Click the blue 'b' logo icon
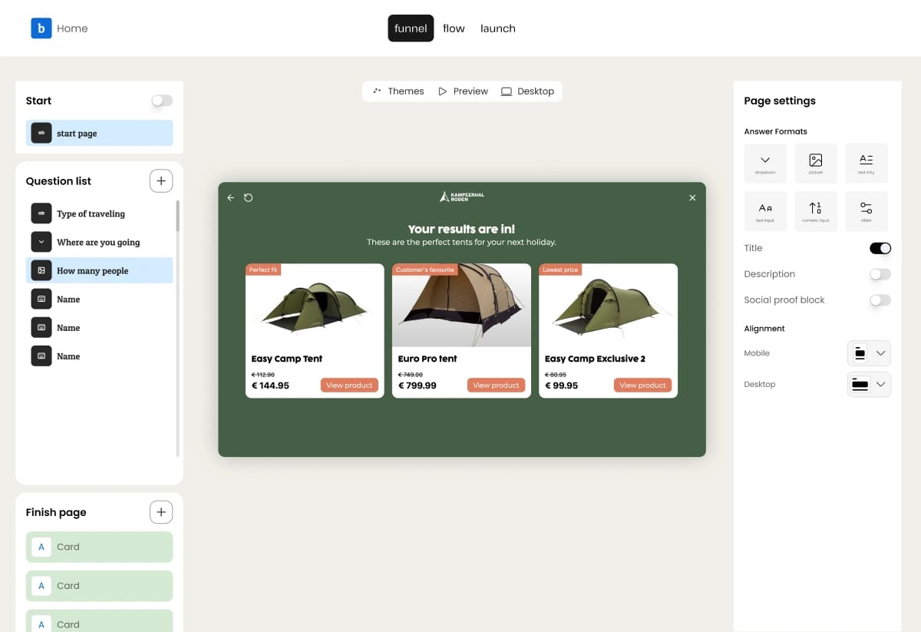Viewport: 921px width, 632px height. click(41, 28)
